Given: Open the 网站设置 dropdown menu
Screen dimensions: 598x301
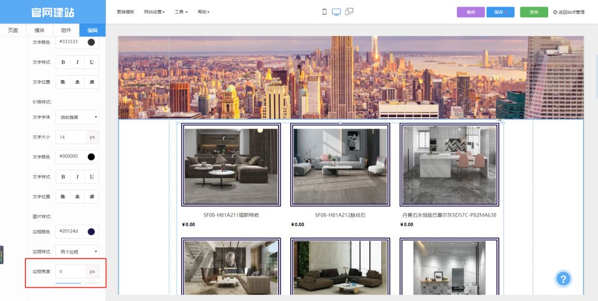Looking at the screenshot, I should click(x=154, y=12).
